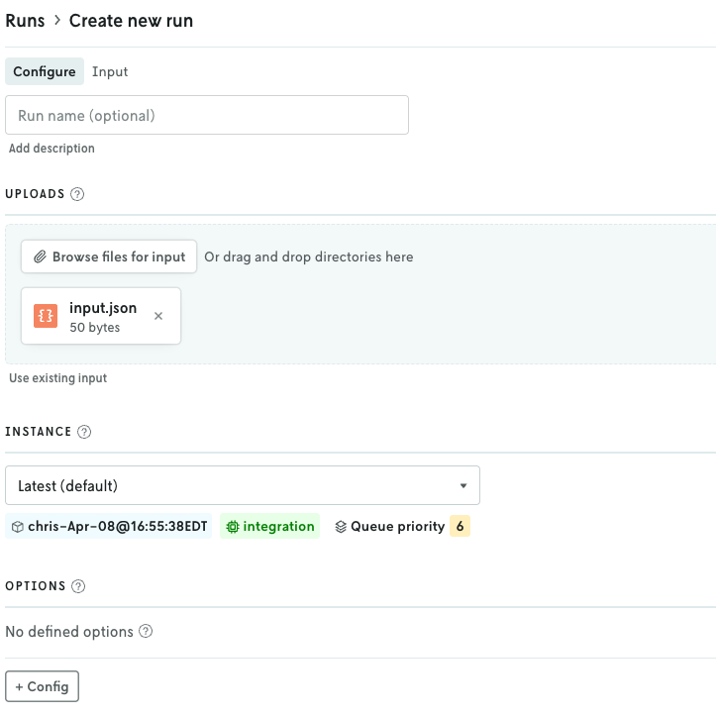The width and height of the screenshot is (716, 717).
Task: Expand the Latest (default) instance dropdown
Action: coord(243,485)
